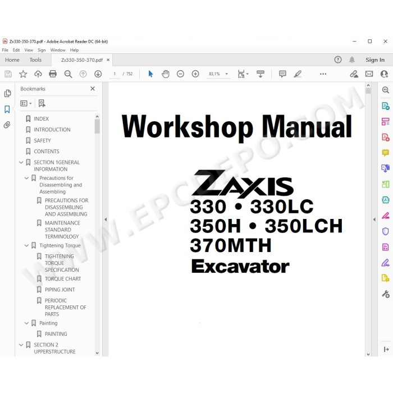Open the TORQUE CHART bookmark
The width and height of the screenshot is (393, 393).
pyautogui.click(x=63, y=278)
